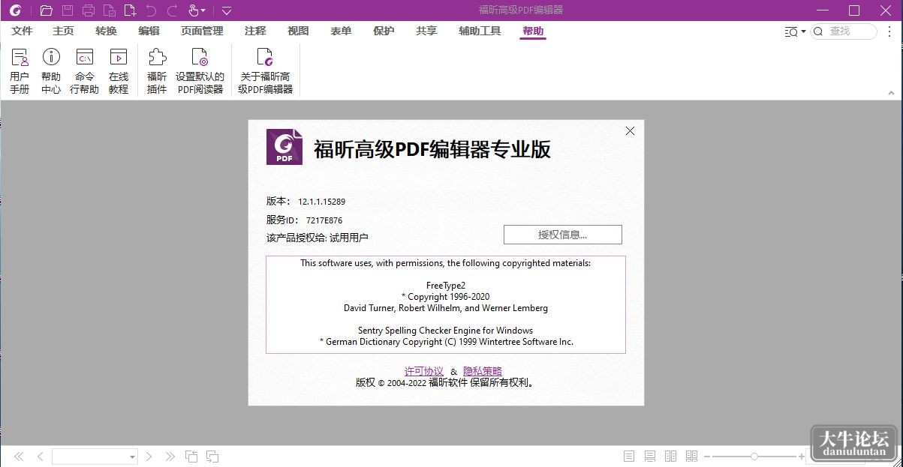Open the customize quick access toolbar dropdown

coord(227,10)
